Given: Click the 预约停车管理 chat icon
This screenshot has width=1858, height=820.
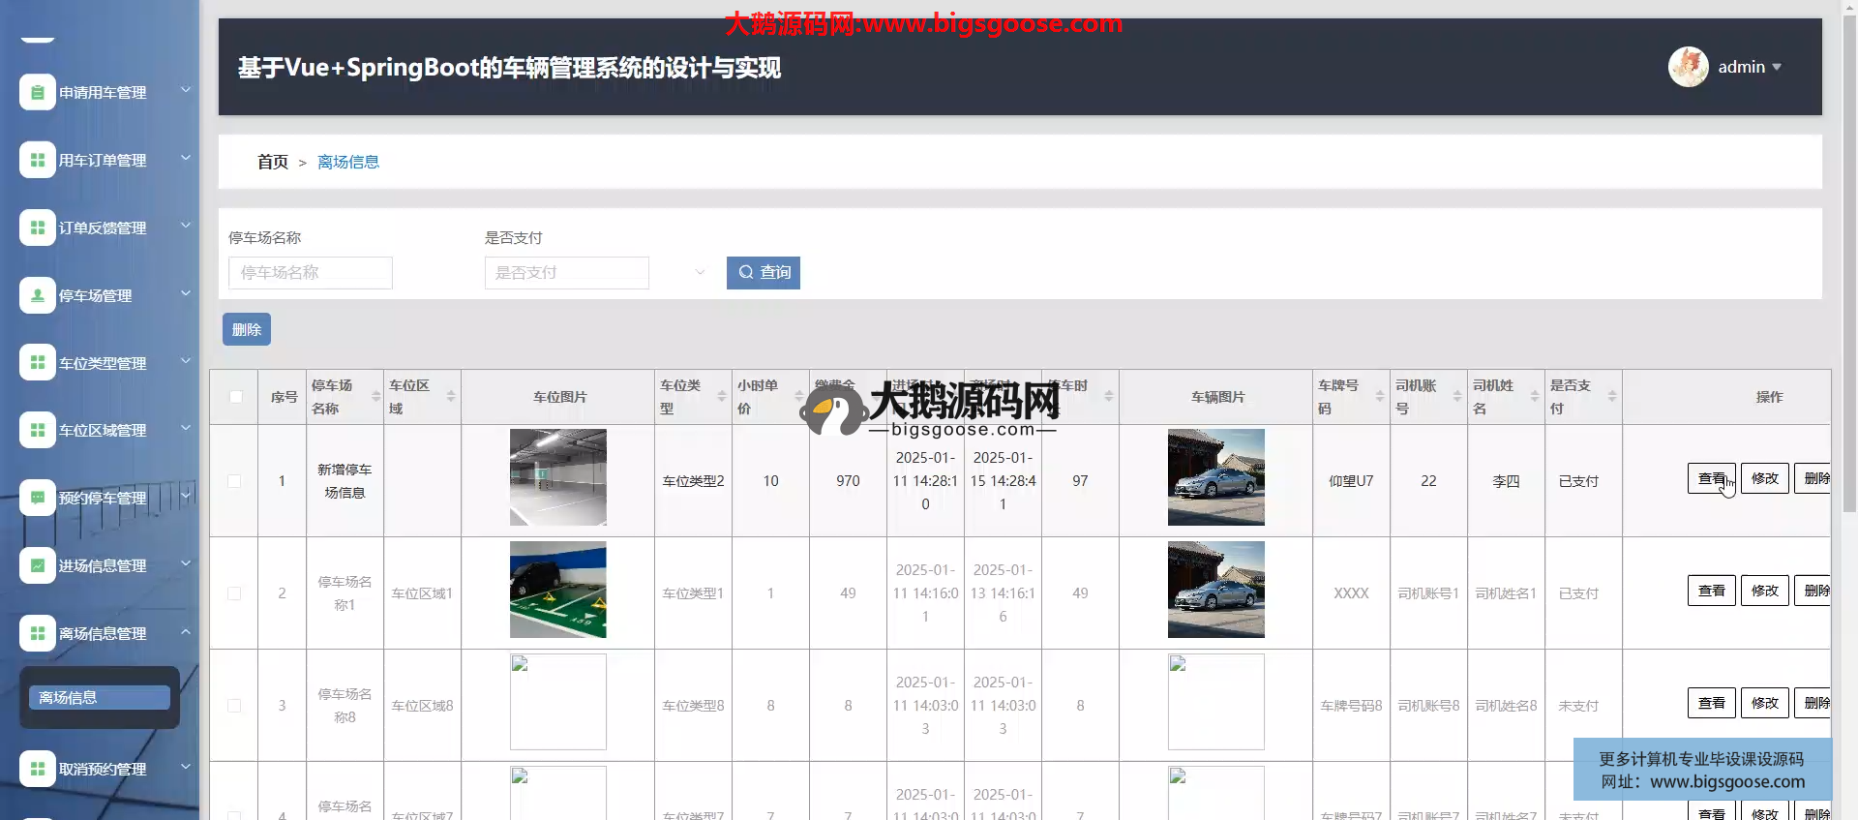Looking at the screenshot, I should tap(37, 498).
